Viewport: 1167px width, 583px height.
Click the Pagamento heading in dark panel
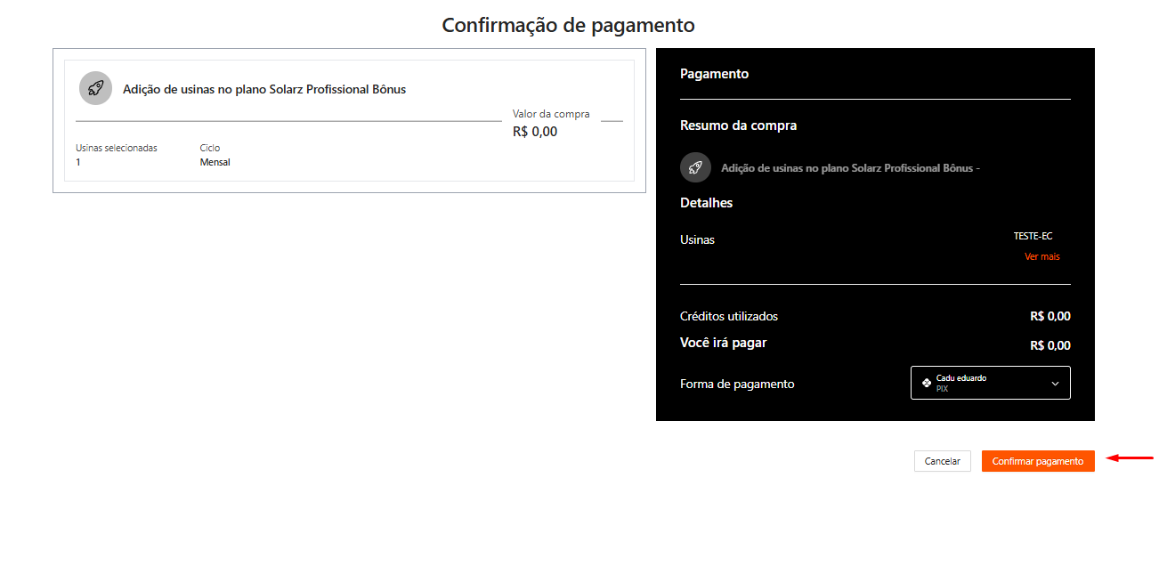[714, 74]
